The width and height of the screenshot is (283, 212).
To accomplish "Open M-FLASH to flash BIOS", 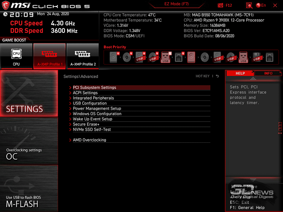I will click(29, 188).
